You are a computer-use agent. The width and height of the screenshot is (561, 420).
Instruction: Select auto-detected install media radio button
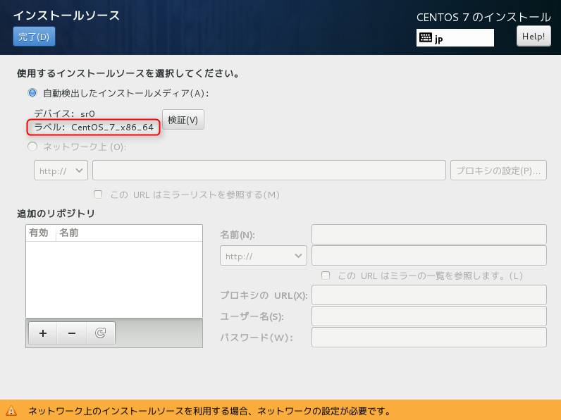32,93
